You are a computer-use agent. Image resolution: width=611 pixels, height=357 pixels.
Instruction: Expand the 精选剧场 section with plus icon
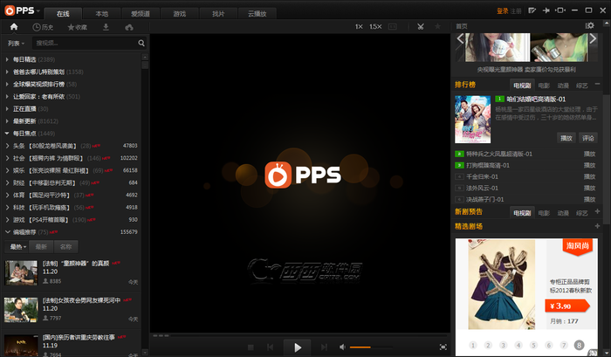tap(597, 226)
